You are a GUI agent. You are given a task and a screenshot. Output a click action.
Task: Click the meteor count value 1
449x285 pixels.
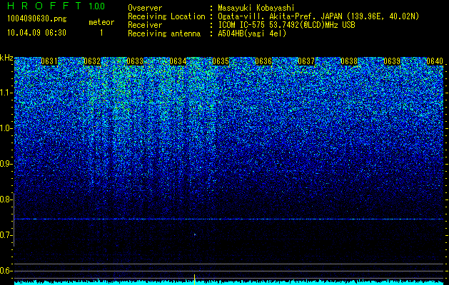[x=101, y=33]
